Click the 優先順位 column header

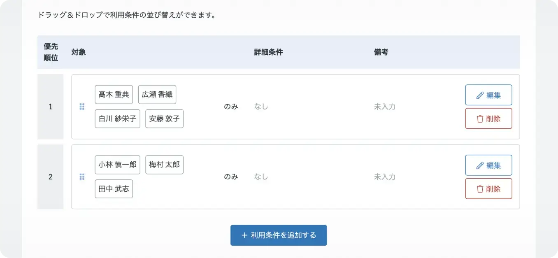[51, 52]
